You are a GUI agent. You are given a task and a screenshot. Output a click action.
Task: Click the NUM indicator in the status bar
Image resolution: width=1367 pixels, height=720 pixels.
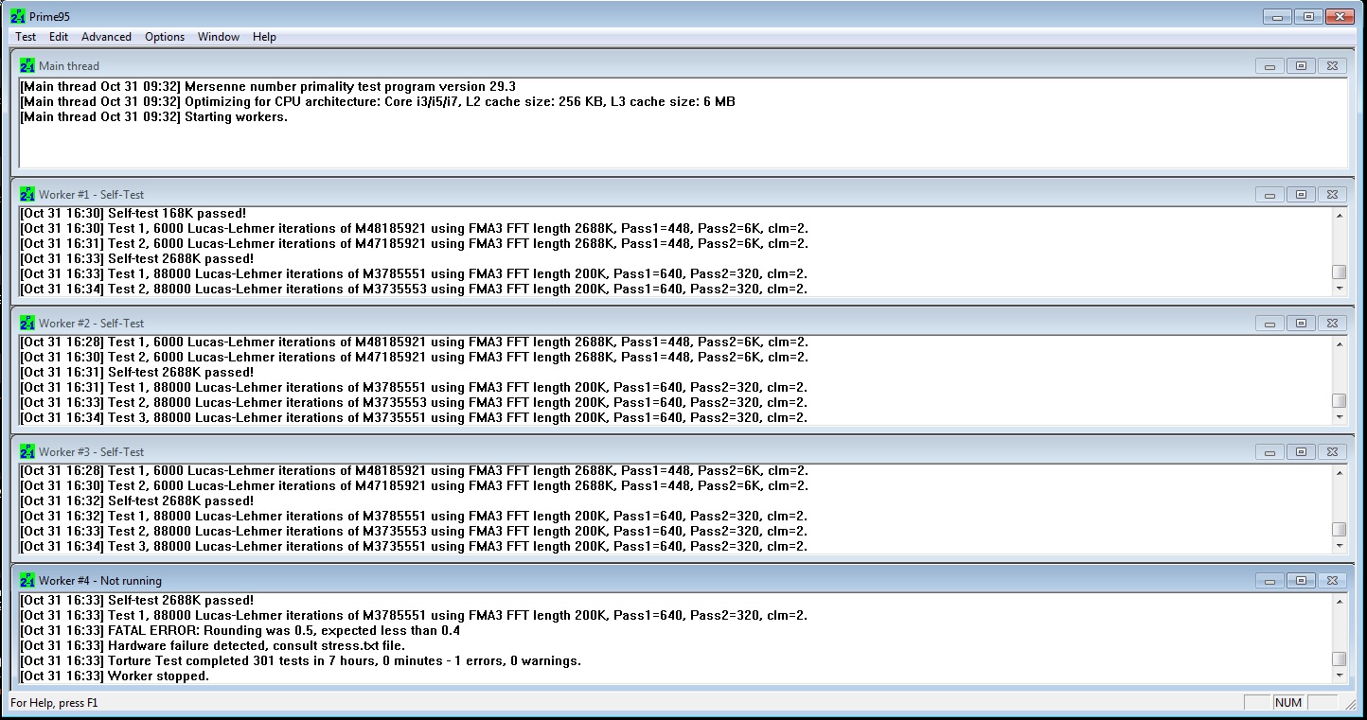coord(1288,703)
